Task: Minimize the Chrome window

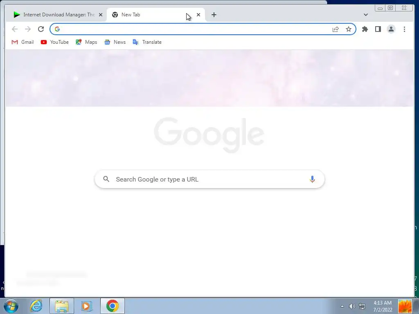Action: click(x=380, y=8)
